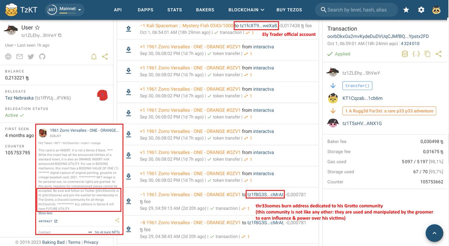Open the recipient tz1T5sHV...ANX1G
This screenshot has height=246, width=449.
pos(362,123)
